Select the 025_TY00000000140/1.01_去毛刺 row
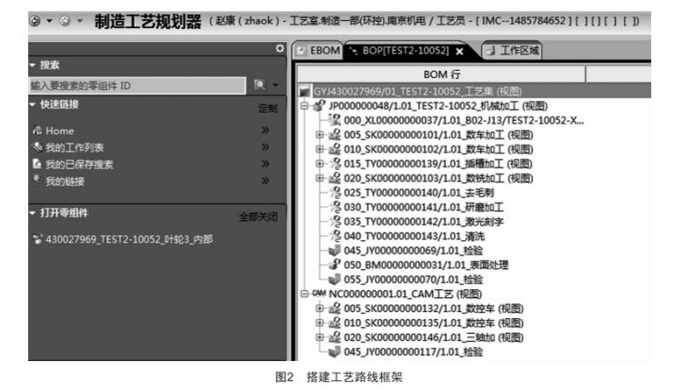The image size is (673, 390). [x=419, y=193]
